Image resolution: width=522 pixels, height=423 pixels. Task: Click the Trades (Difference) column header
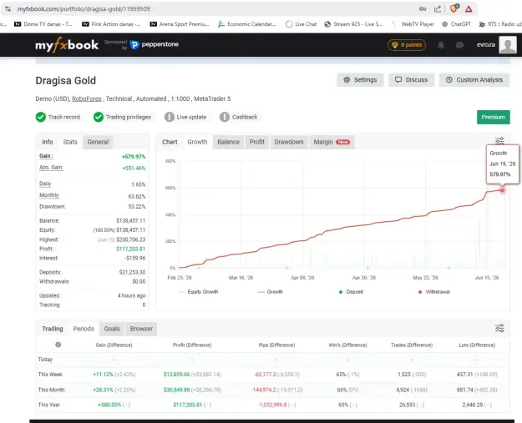pyautogui.click(x=412, y=345)
